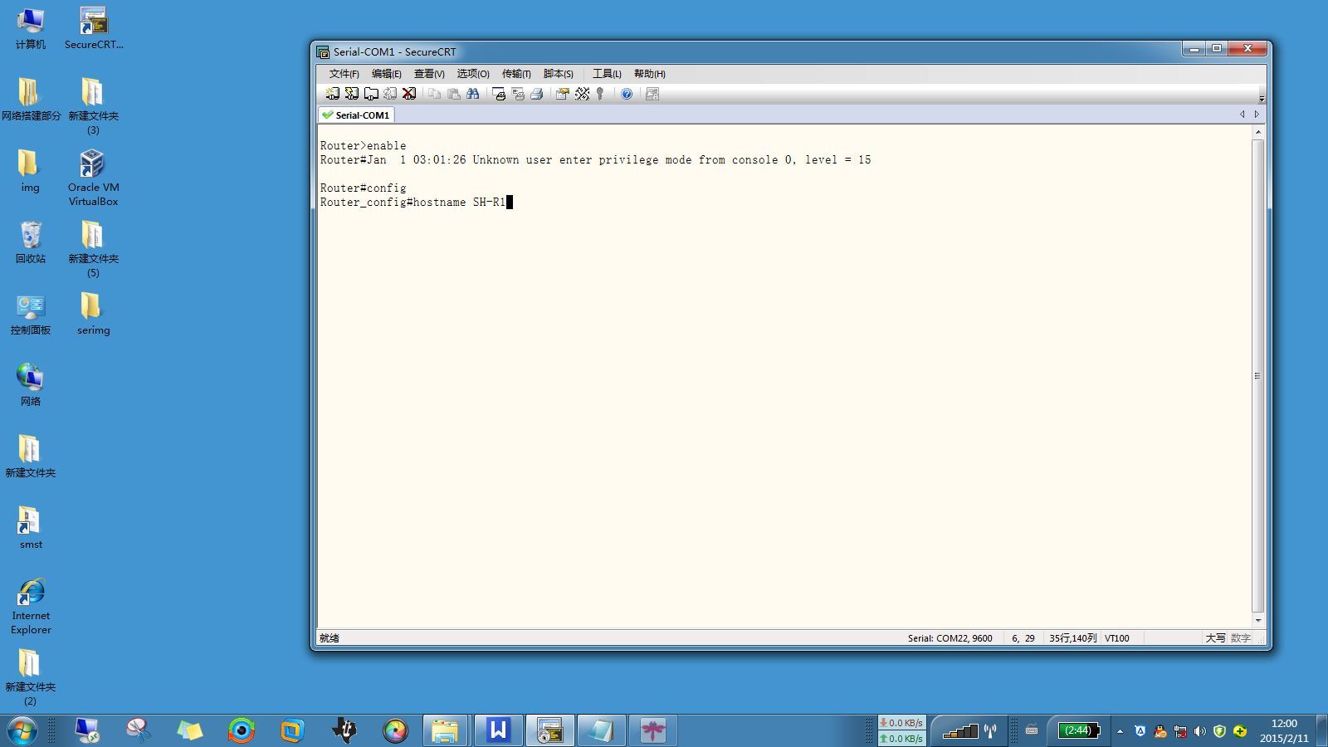Click the public key icon in toolbar
Screen dimensions: 1328x747
(x=600, y=94)
